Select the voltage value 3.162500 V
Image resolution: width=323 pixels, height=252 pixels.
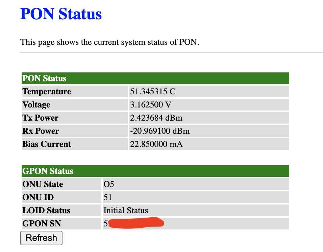pyautogui.click(x=151, y=105)
